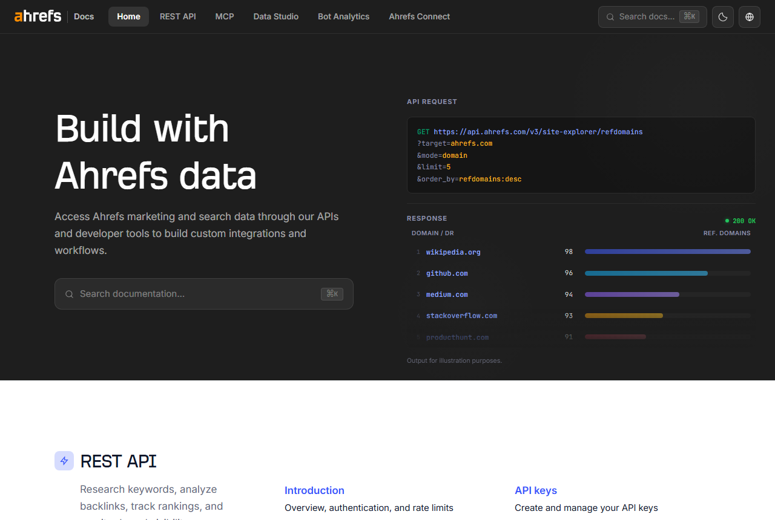
Task: Open the language globe selector
Action: click(750, 17)
